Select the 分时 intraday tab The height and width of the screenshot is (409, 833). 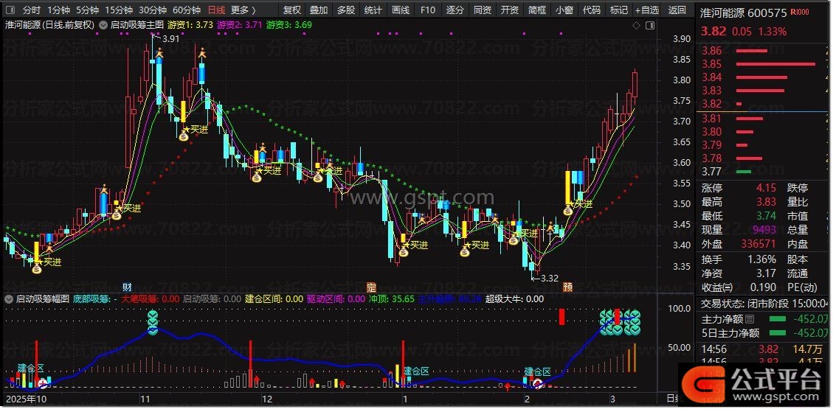pyautogui.click(x=31, y=10)
